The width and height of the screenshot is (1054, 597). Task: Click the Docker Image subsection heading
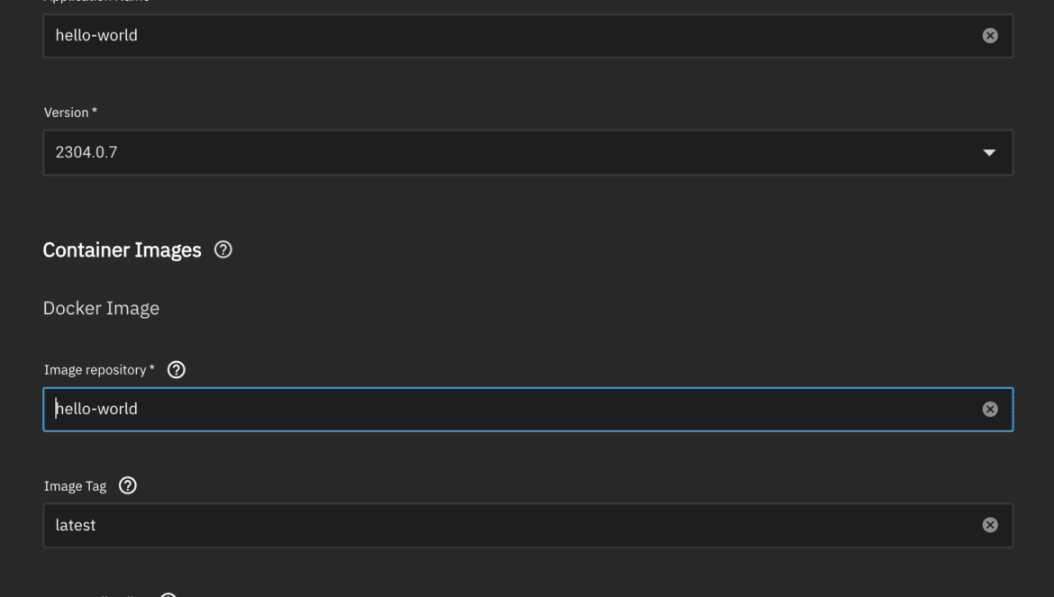coord(101,308)
